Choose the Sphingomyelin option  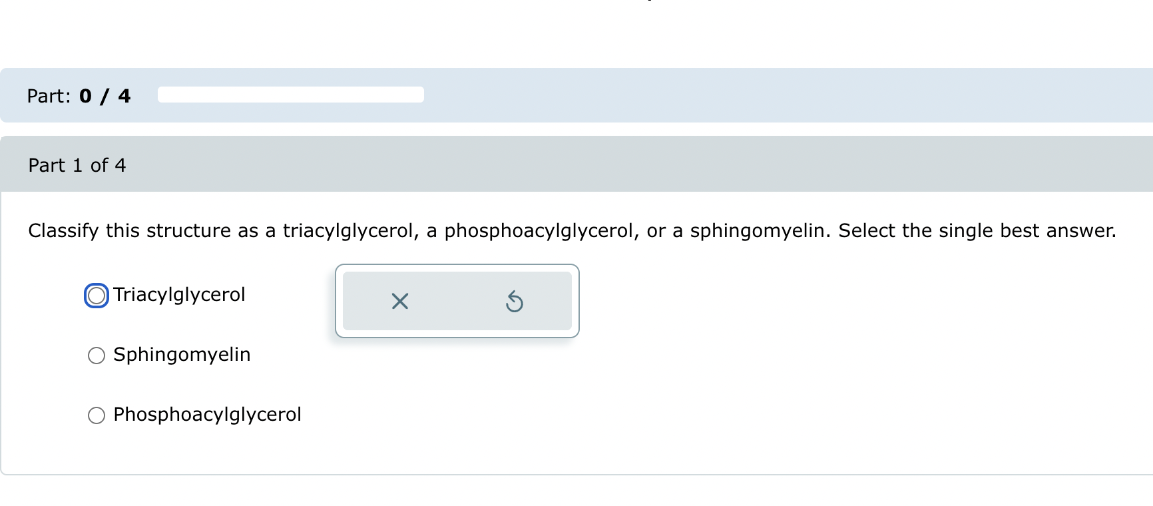click(x=97, y=355)
